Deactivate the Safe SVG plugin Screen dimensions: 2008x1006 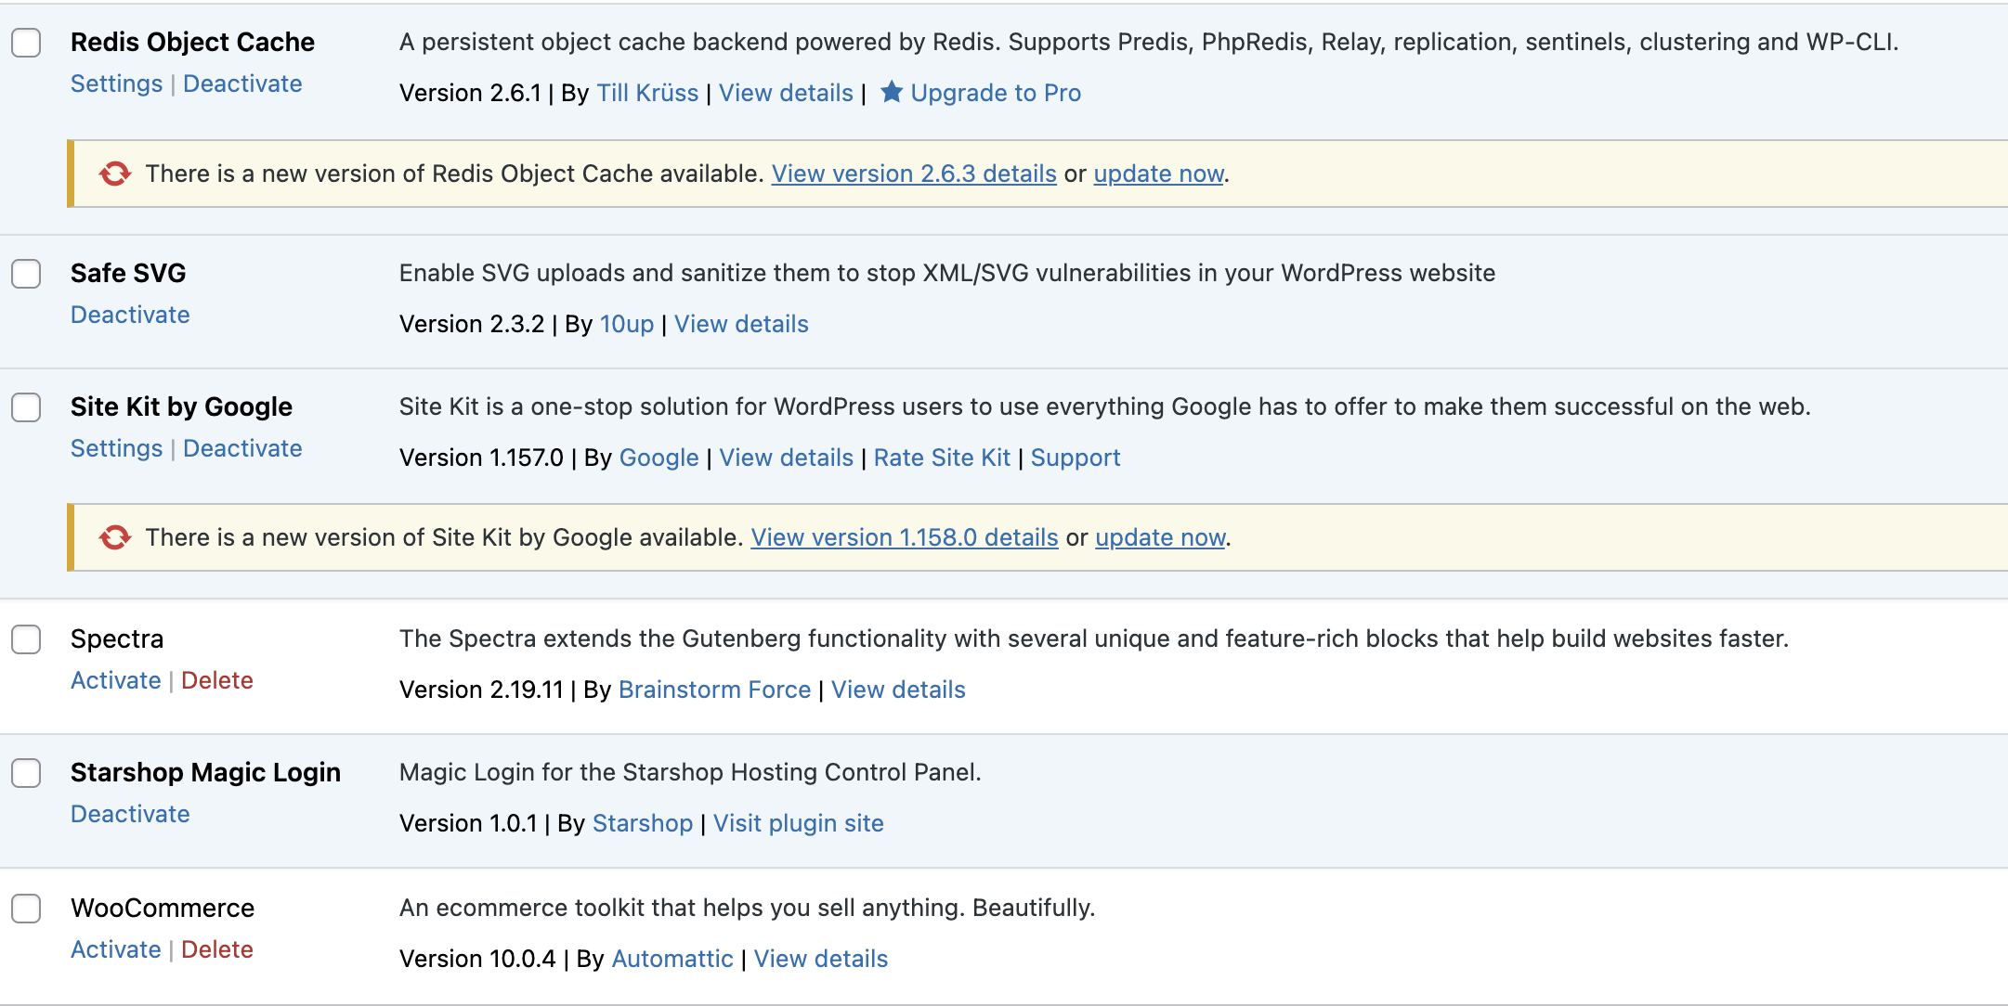click(x=130, y=315)
